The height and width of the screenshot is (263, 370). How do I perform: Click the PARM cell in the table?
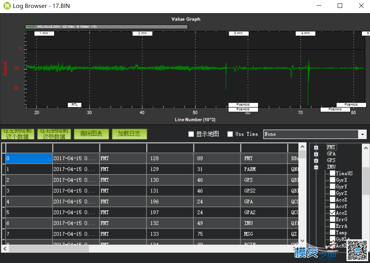pyautogui.click(x=264, y=169)
